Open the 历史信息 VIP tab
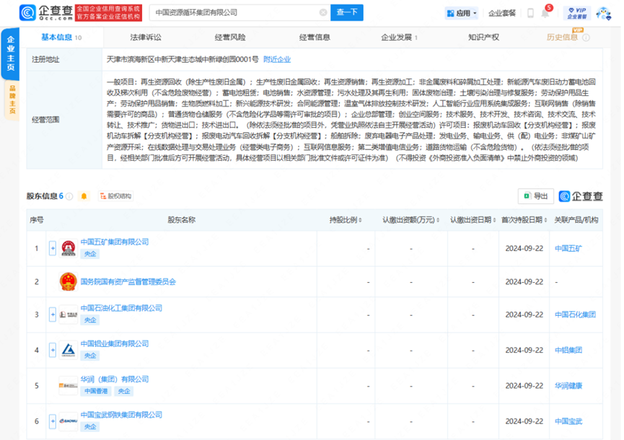 click(562, 38)
